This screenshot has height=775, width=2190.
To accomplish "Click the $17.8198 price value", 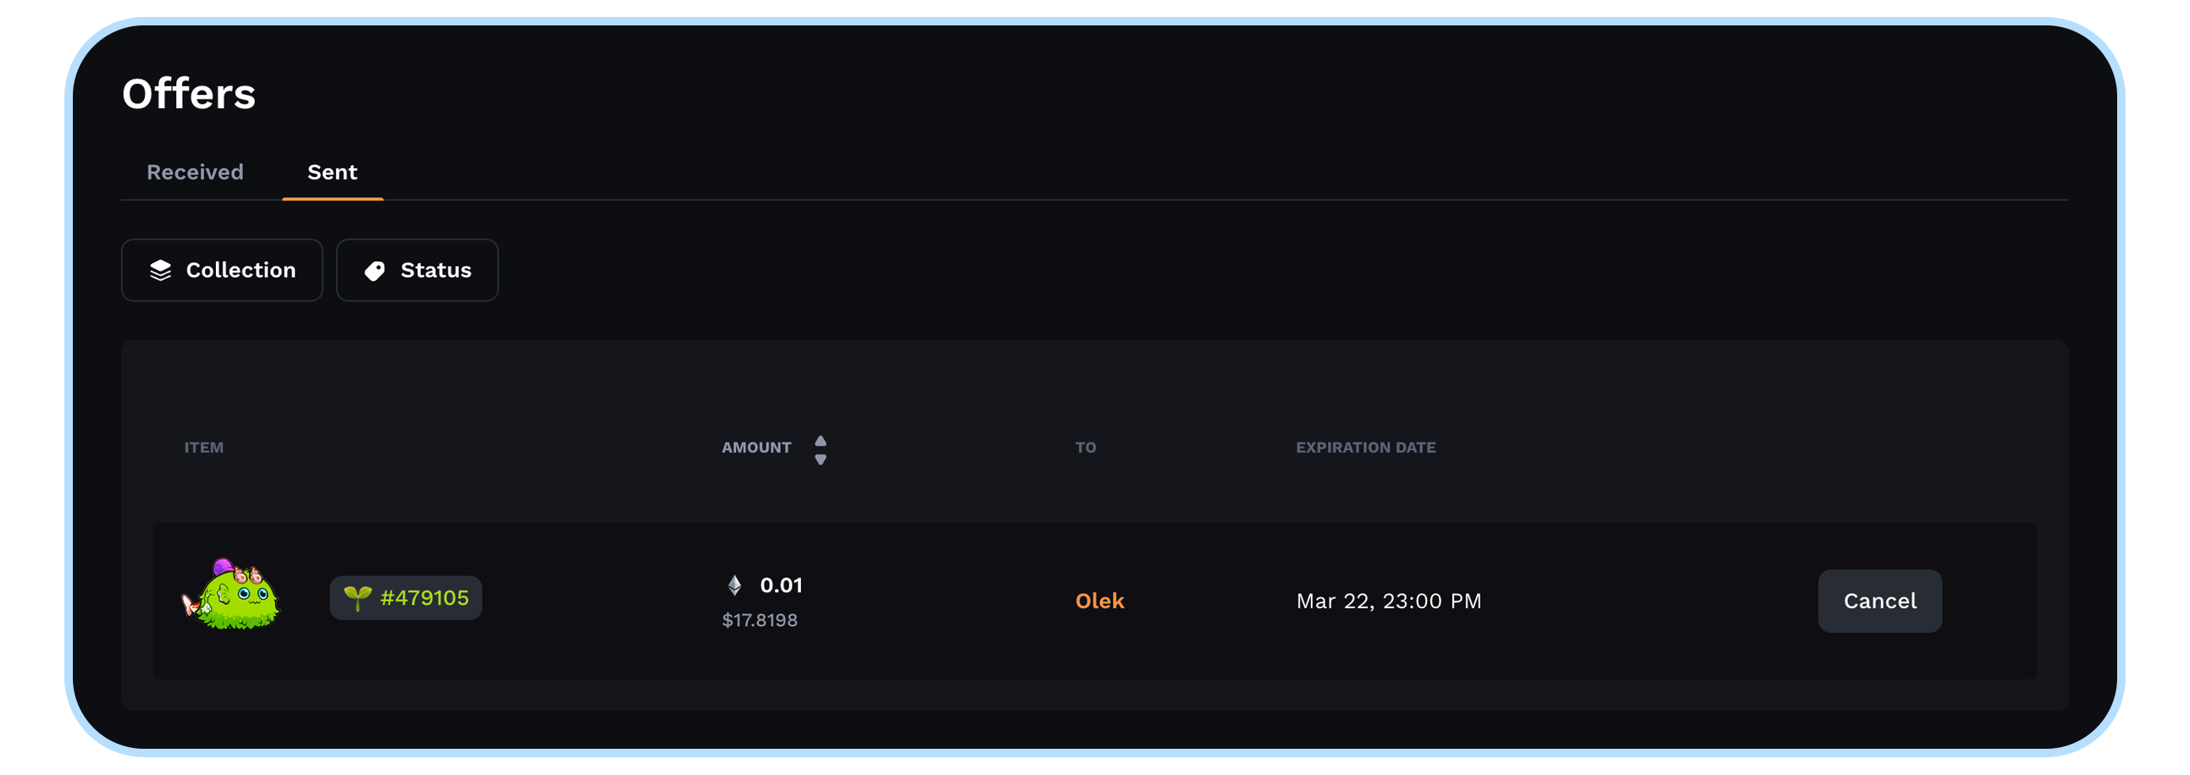I will pos(759,620).
